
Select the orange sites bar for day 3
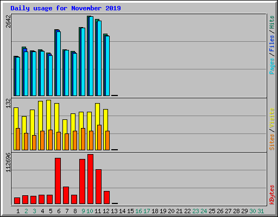(34, 143)
